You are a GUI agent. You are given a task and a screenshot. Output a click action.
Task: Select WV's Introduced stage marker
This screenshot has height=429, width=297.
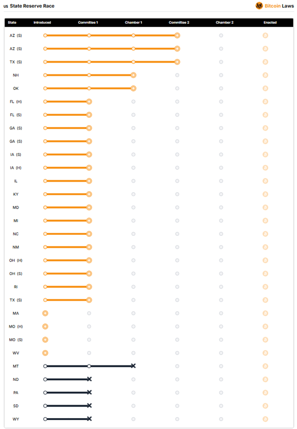[45, 353]
